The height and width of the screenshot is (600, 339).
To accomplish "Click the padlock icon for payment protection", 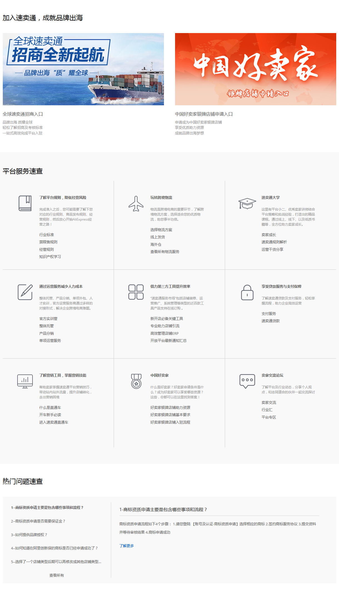I will pos(247,292).
